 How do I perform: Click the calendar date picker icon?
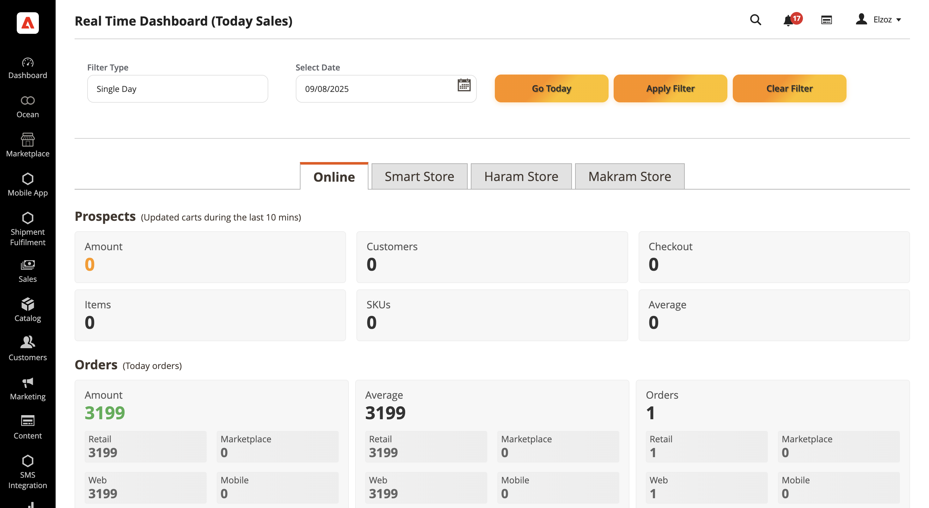point(464,85)
